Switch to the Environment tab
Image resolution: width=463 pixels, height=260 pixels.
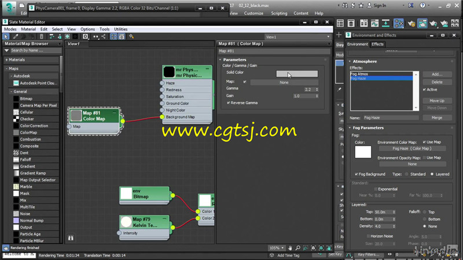point(358,44)
